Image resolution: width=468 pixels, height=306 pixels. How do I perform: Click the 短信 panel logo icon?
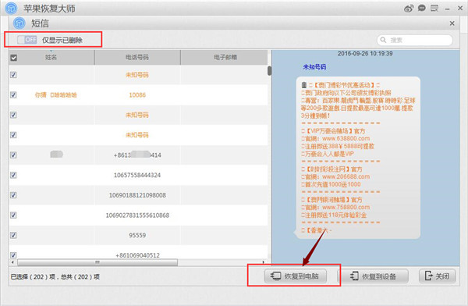[19, 23]
